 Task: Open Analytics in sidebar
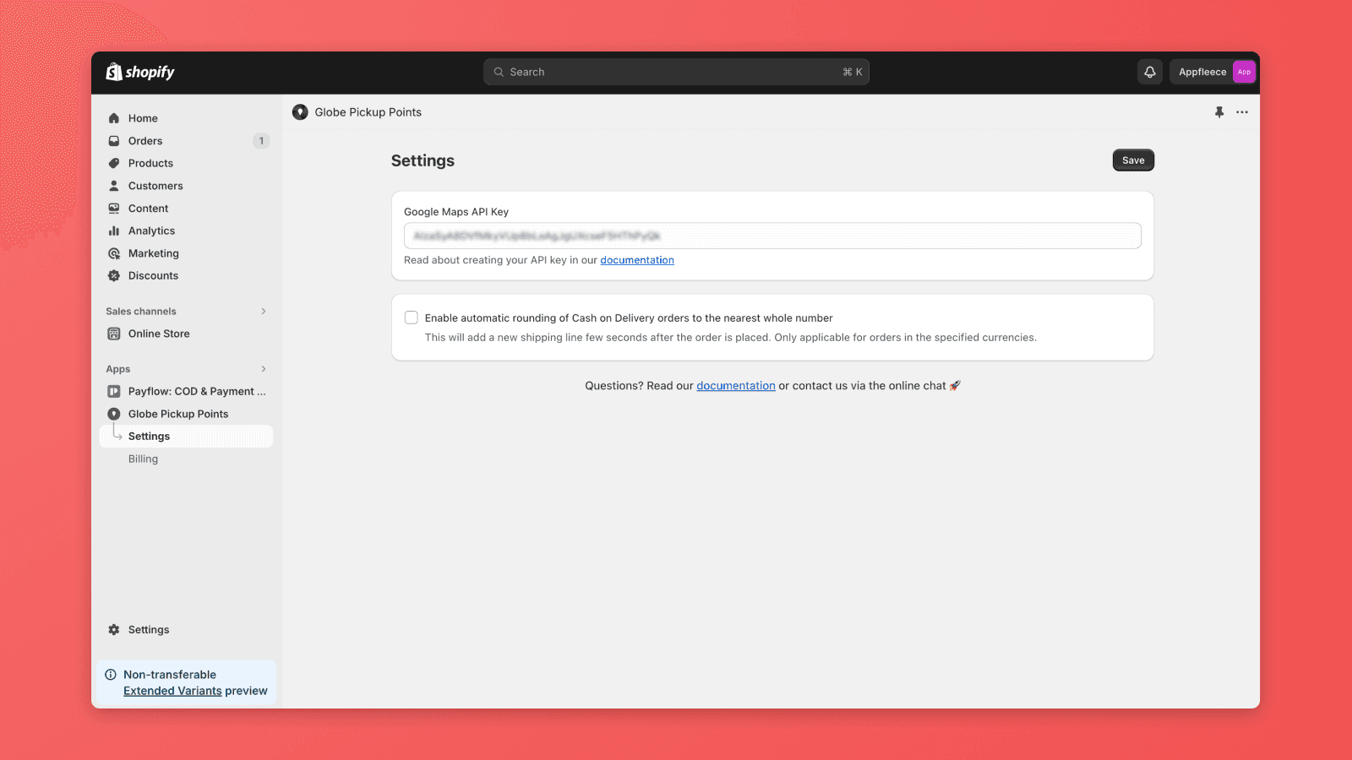point(186,231)
